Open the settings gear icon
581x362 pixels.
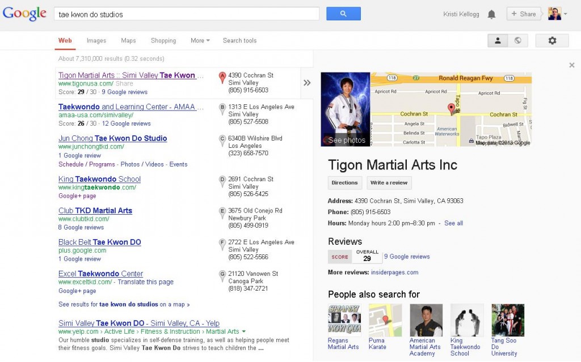[552, 40]
